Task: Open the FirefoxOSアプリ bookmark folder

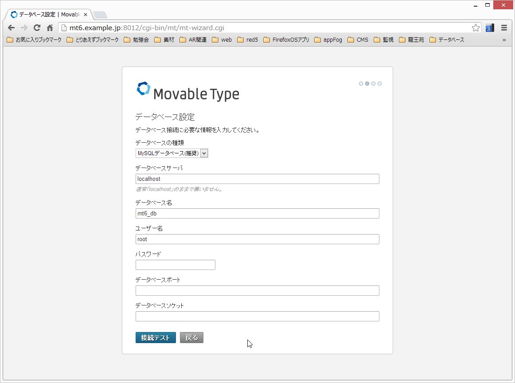Action: coord(286,40)
